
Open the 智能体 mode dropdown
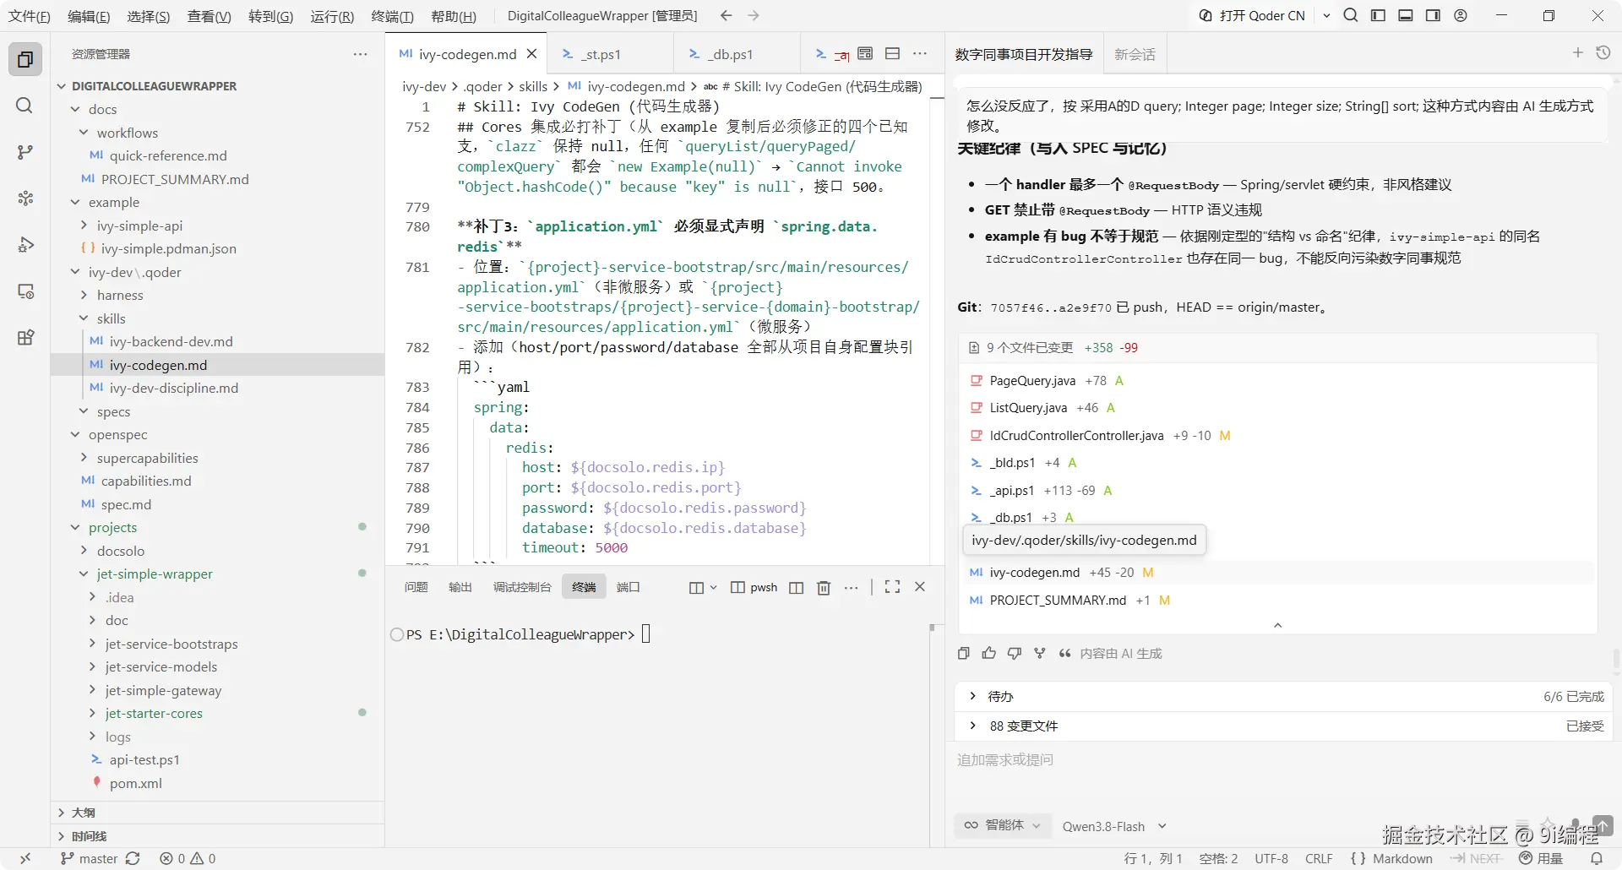click(x=1004, y=825)
